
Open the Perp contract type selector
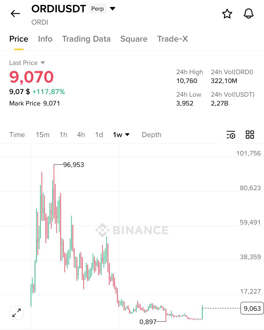coord(97,9)
